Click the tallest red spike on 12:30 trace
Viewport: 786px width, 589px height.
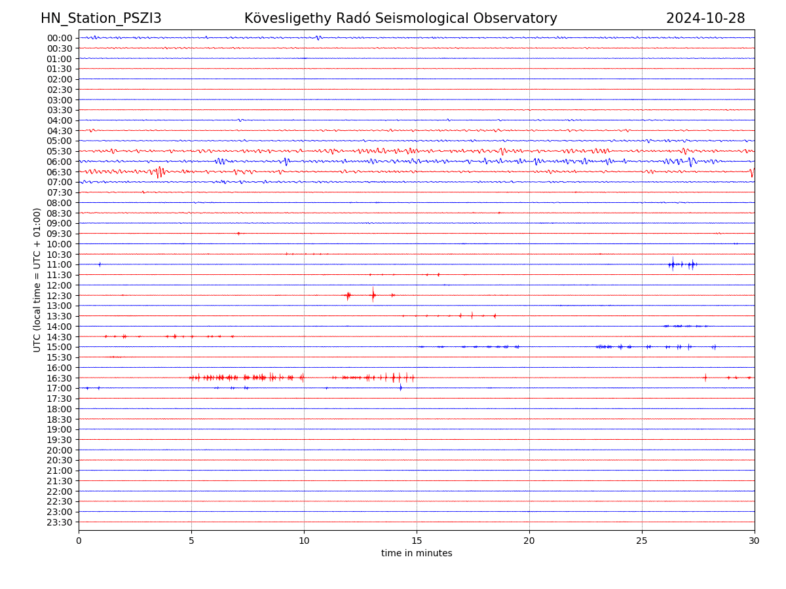coord(373,295)
